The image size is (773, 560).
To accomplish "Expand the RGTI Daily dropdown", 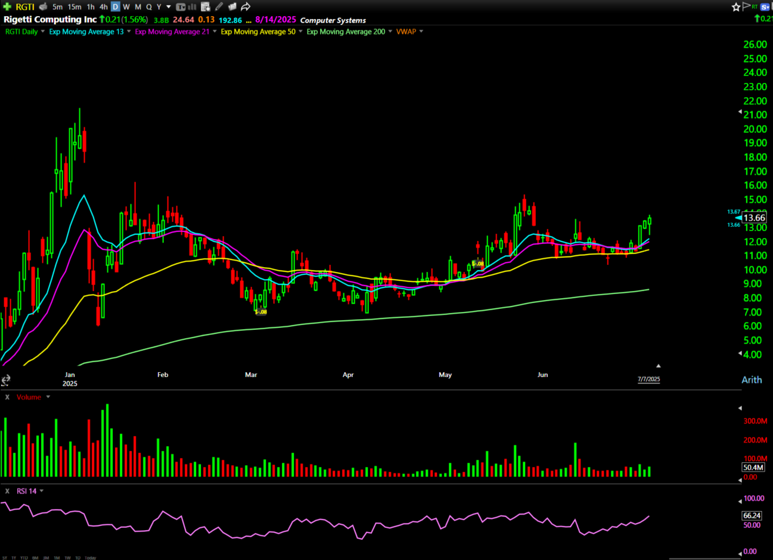I will pyautogui.click(x=43, y=32).
